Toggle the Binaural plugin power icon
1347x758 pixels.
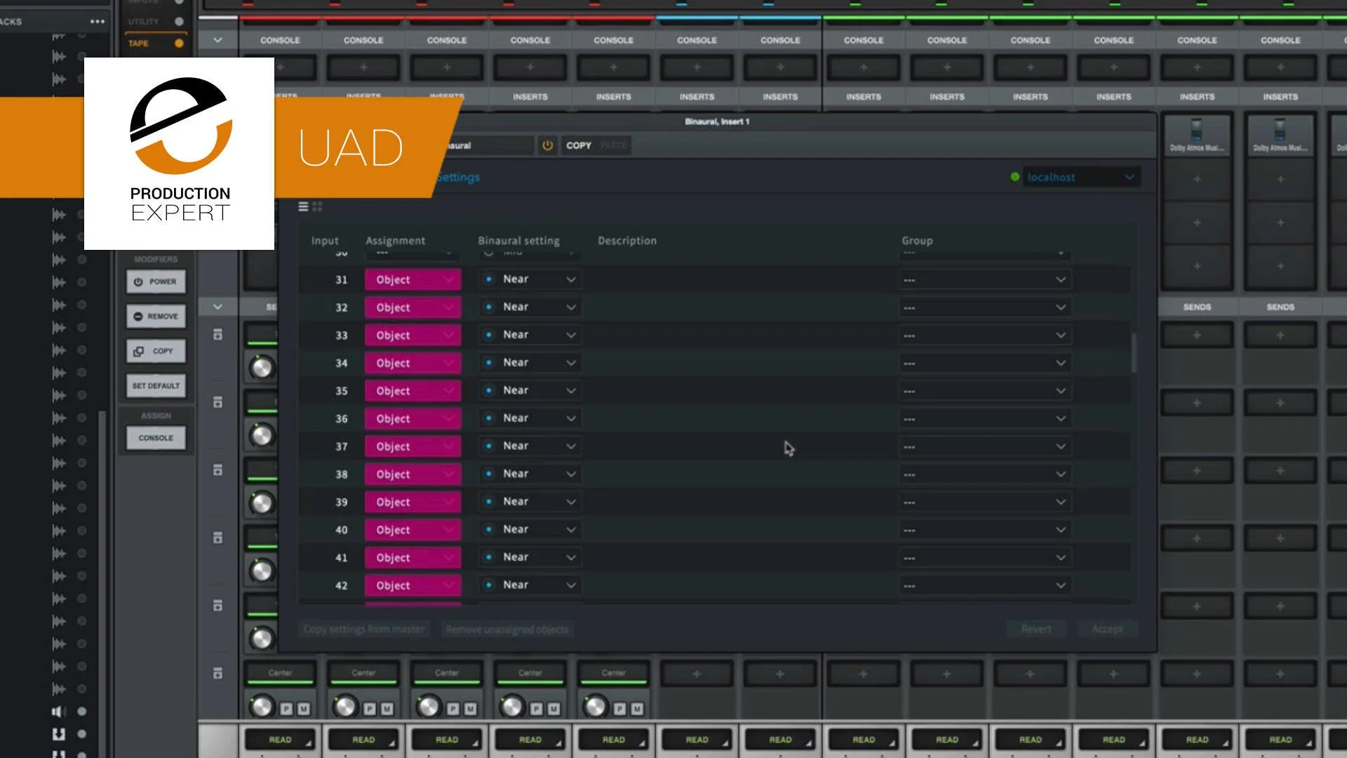click(x=547, y=145)
